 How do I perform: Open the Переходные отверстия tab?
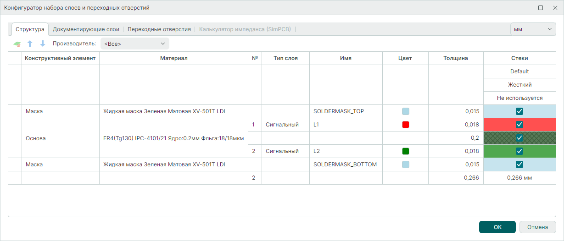click(x=159, y=29)
